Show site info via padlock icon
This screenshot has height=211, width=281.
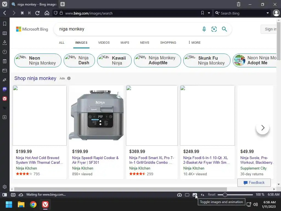coord(61,13)
